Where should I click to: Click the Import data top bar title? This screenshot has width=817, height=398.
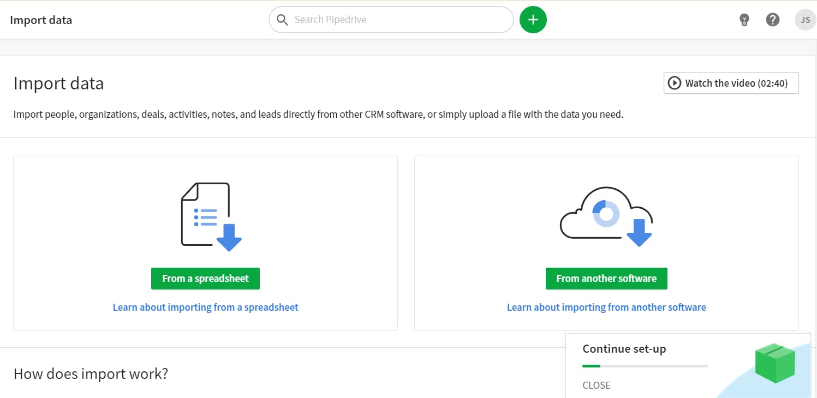coord(41,20)
